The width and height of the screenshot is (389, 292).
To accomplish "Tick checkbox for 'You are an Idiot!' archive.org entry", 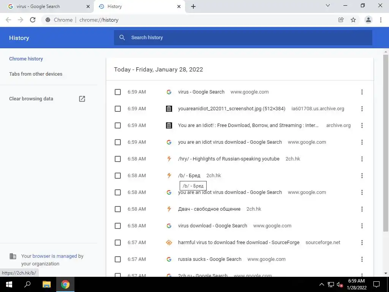I will click(118, 125).
